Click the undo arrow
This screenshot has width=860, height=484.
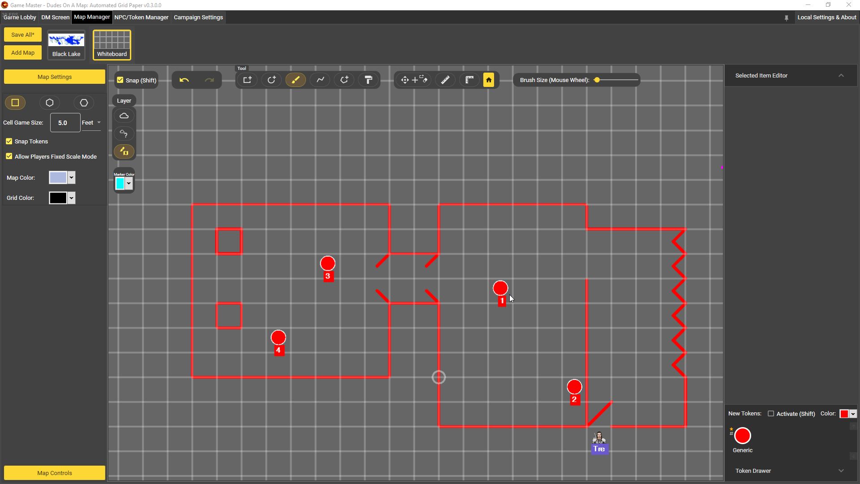[x=184, y=80]
